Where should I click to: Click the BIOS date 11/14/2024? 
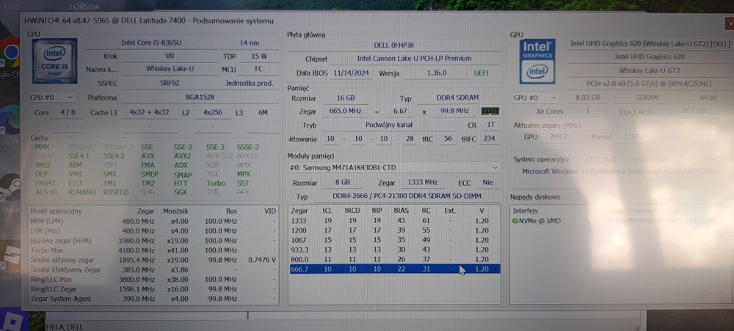pyautogui.click(x=352, y=73)
